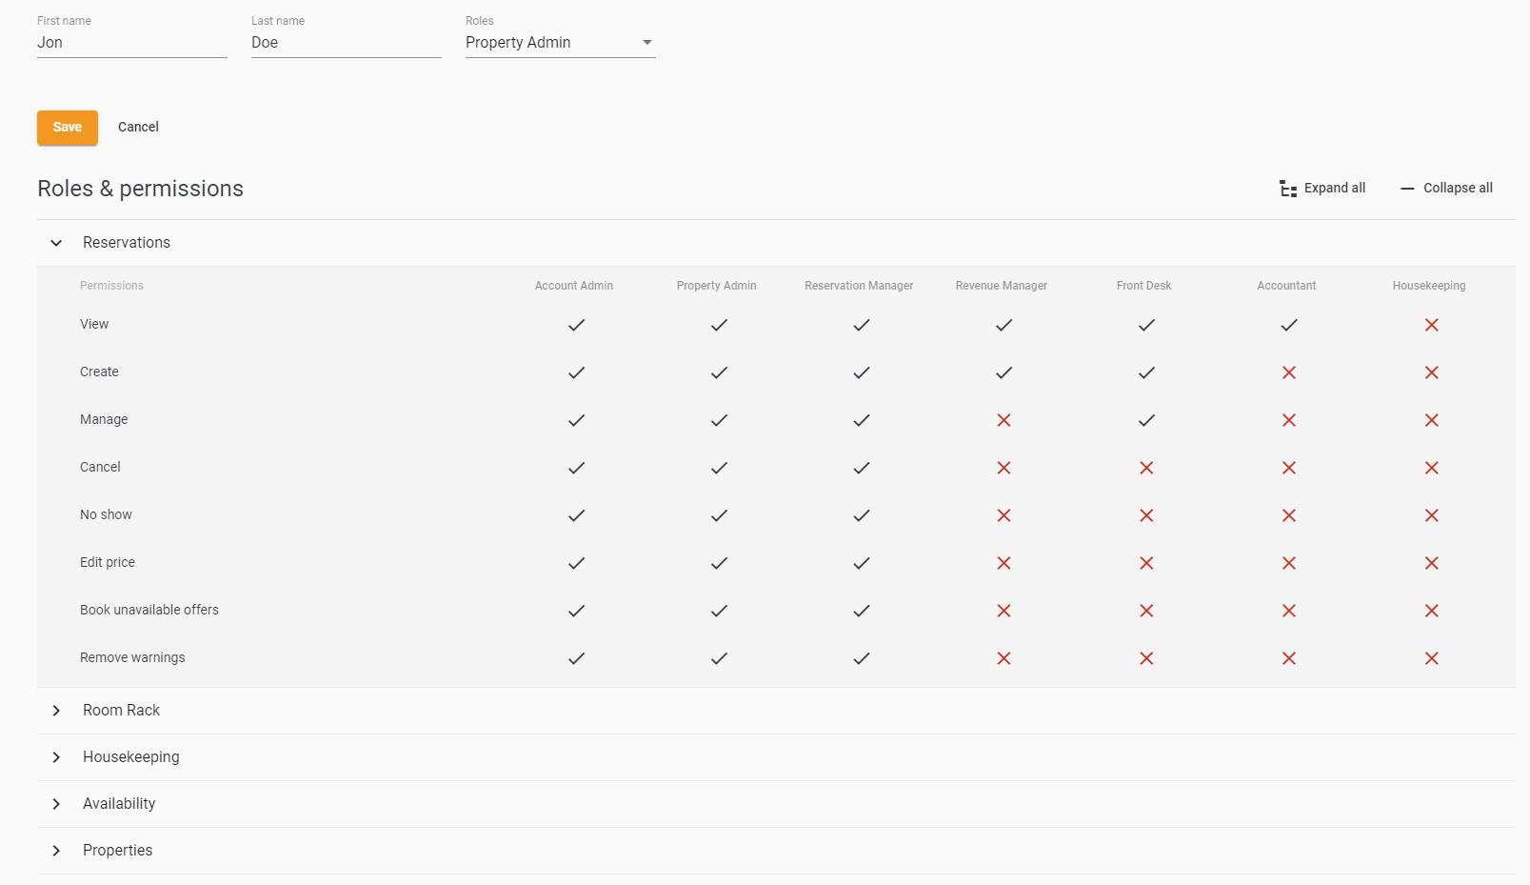Click the Housekeeping section title below Room Rack
Screen dimensions: 1530x885
(x=131, y=757)
